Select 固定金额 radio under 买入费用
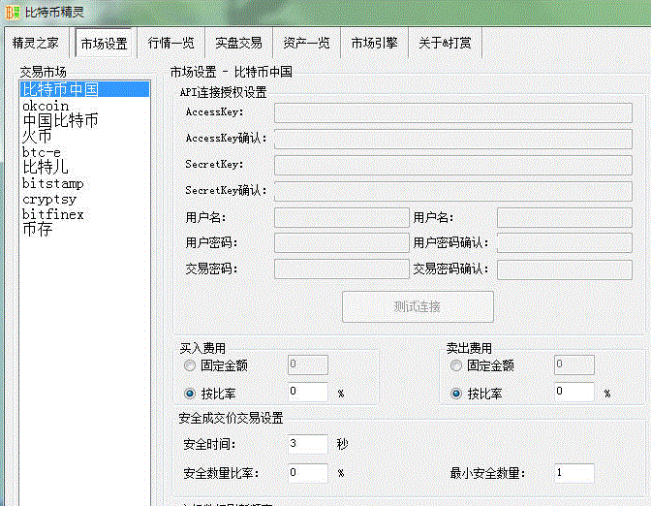This screenshot has height=506, width=651. (190, 365)
